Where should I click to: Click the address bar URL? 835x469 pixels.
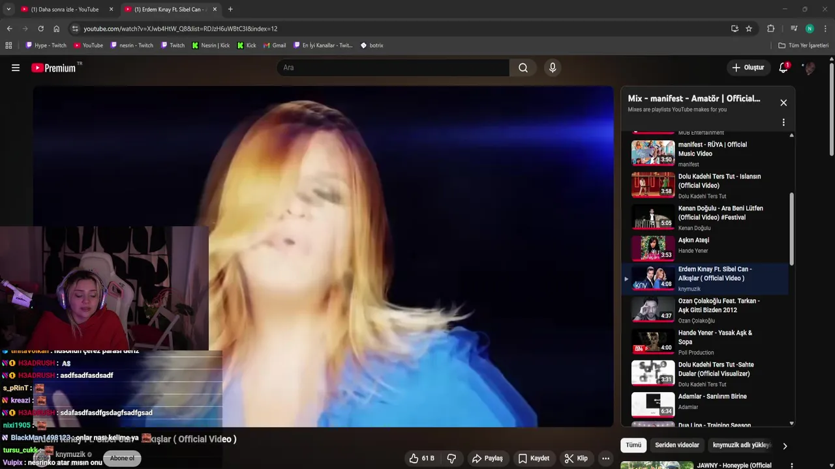[180, 29]
